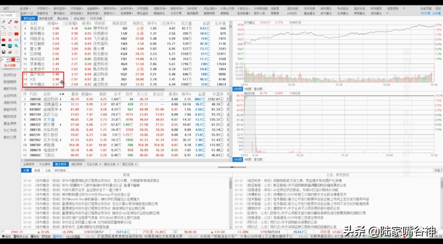The image size is (443, 244).
Task: Select stock 卓胜微 row 300782
Action: pos(126,145)
